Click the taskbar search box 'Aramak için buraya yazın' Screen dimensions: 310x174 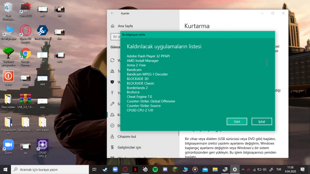pyautogui.click(x=50, y=170)
